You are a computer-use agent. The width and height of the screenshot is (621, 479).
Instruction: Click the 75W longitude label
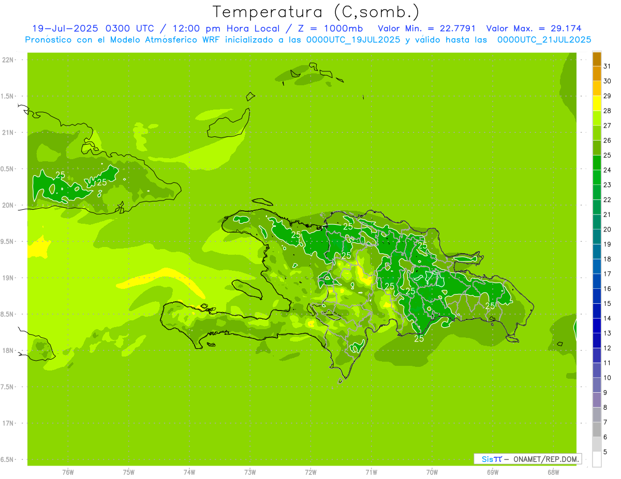point(129,472)
